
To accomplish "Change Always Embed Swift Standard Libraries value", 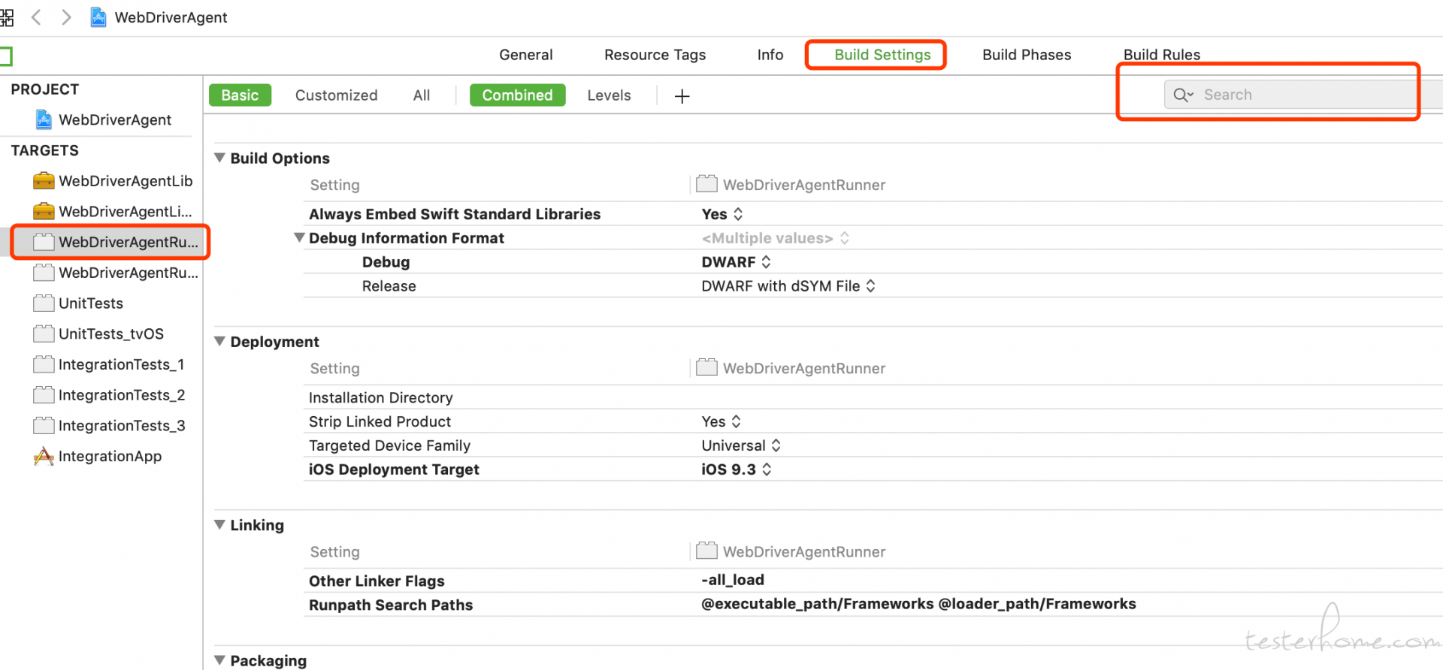I will [x=722, y=214].
